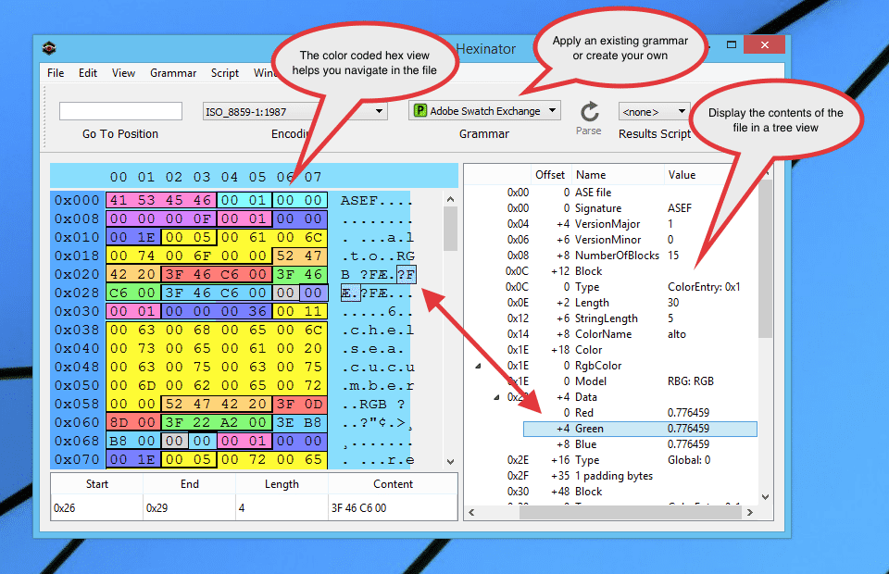Collapse the RgbColor tree node
This screenshot has width=889, height=574.
(479, 366)
